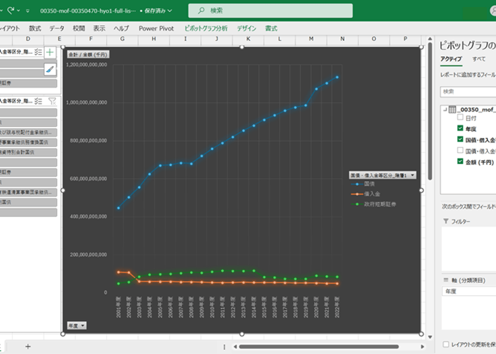Click the three-dot grip beside the horizontal scrollbar
Screen dimensions: 496x354
click(224, 347)
